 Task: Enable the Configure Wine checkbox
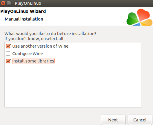point(8,54)
